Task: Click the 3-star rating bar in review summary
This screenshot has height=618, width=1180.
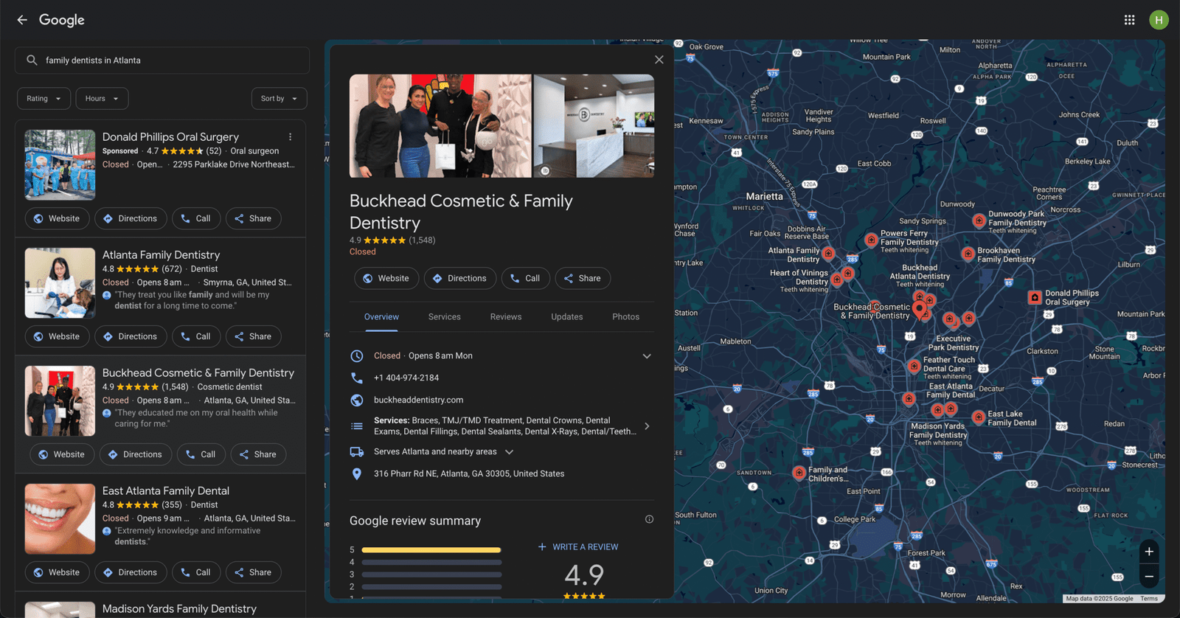Action: 431,574
